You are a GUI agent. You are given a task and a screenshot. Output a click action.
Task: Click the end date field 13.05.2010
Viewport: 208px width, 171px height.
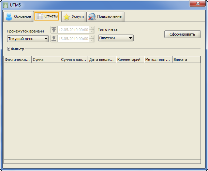coord(73,39)
